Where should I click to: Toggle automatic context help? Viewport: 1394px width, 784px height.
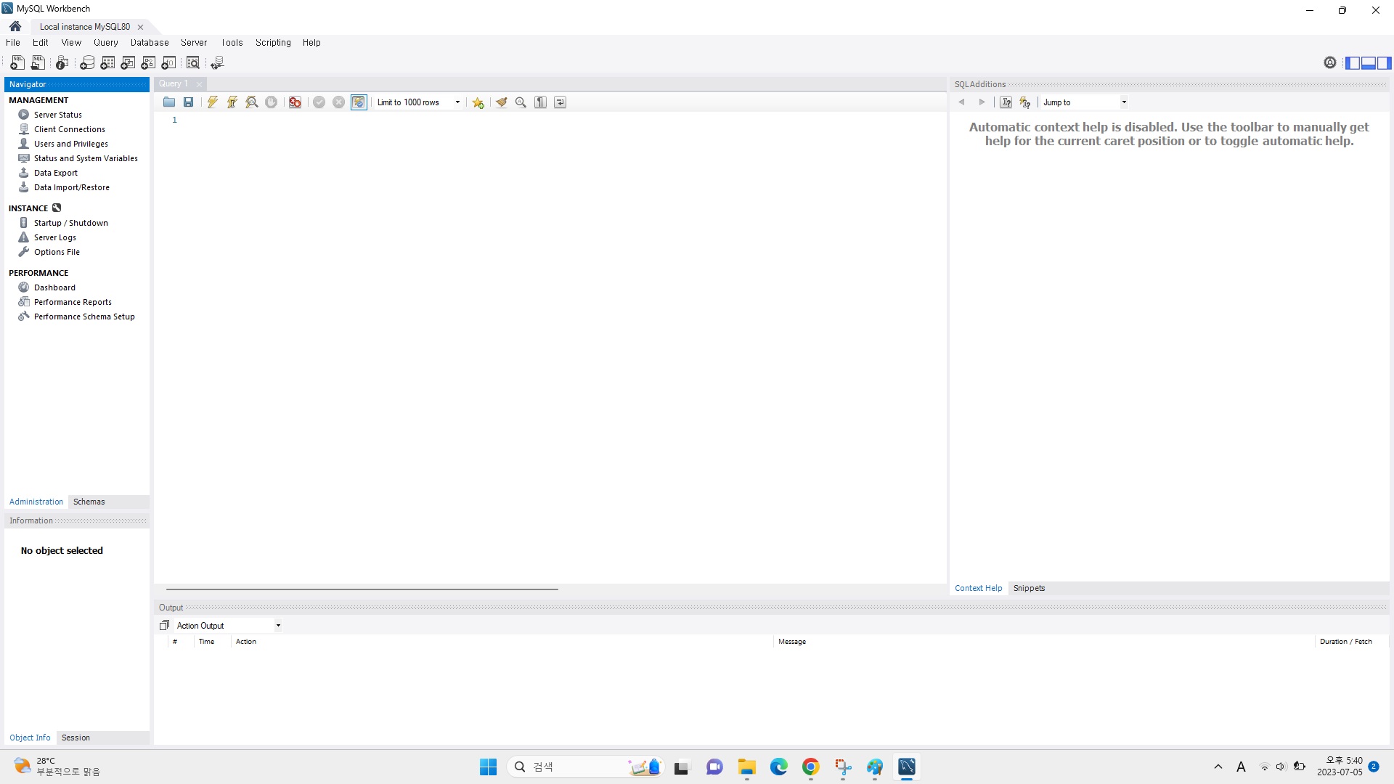pyautogui.click(x=1025, y=102)
